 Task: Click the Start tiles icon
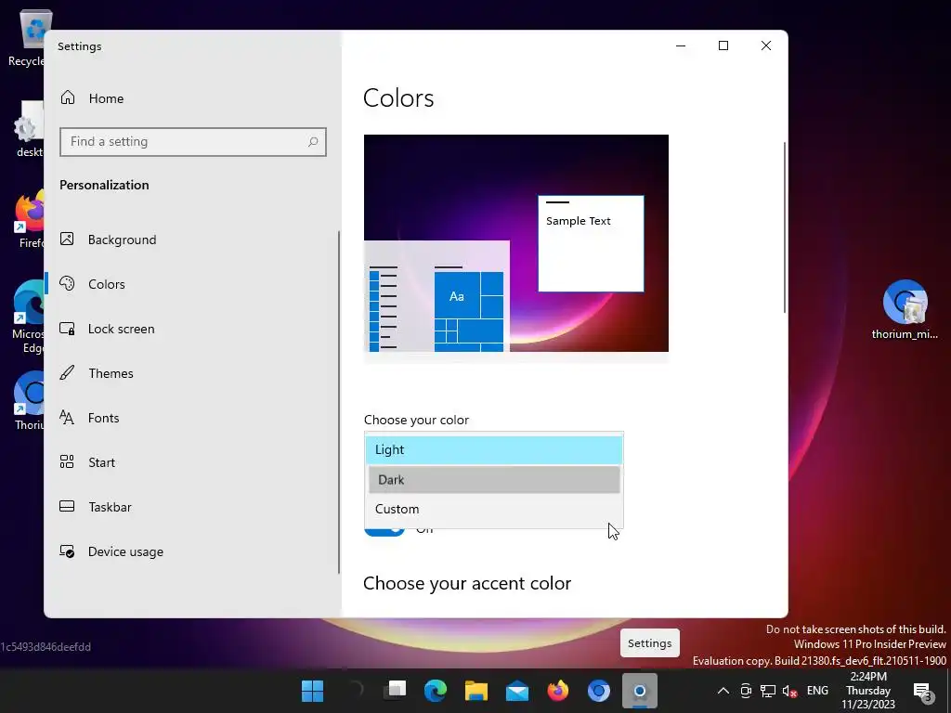(67, 462)
